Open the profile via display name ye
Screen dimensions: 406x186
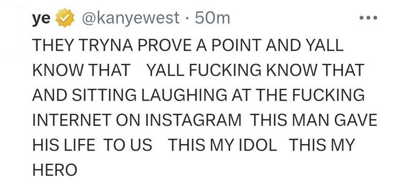tap(41, 19)
